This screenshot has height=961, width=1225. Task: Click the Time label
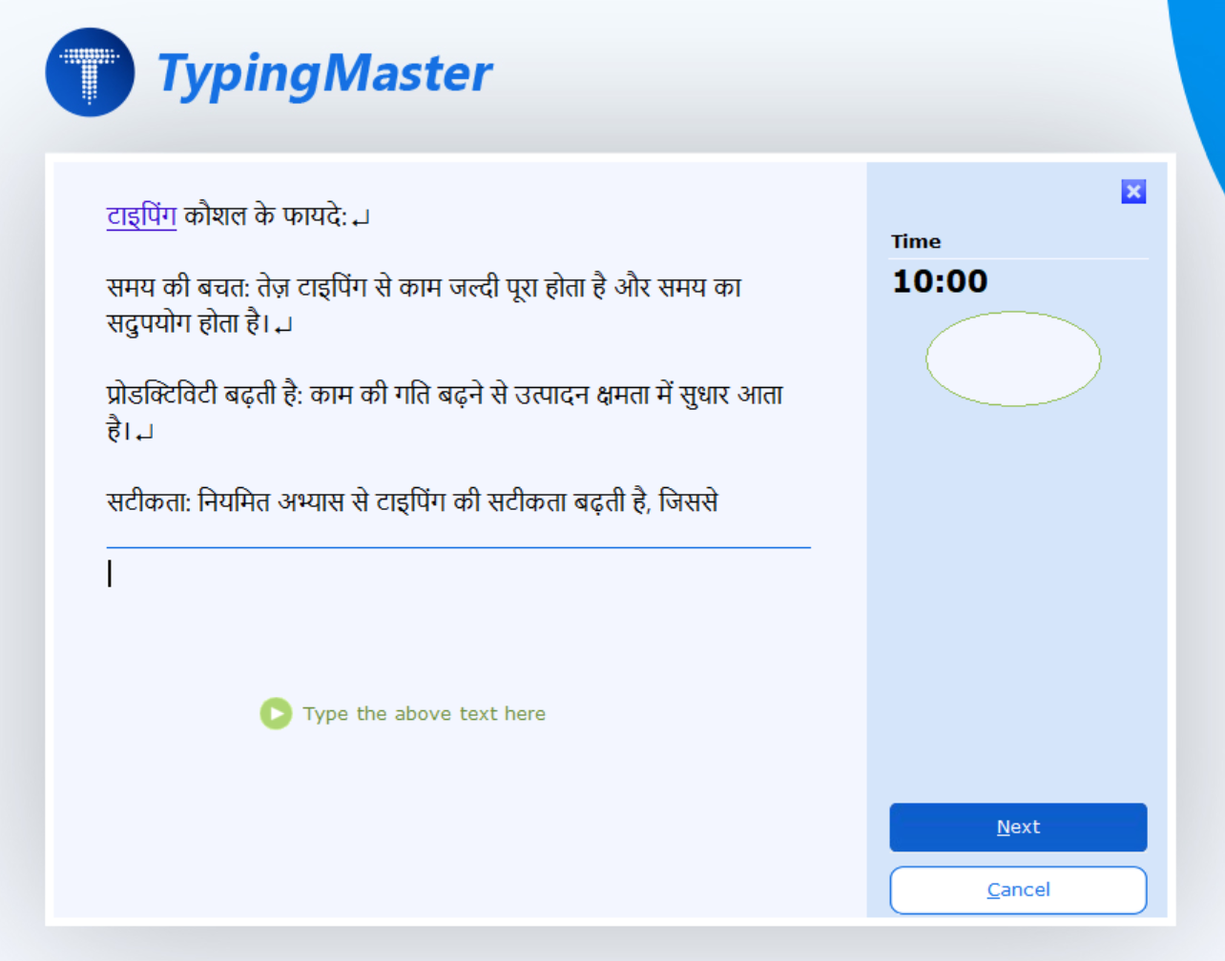(916, 241)
